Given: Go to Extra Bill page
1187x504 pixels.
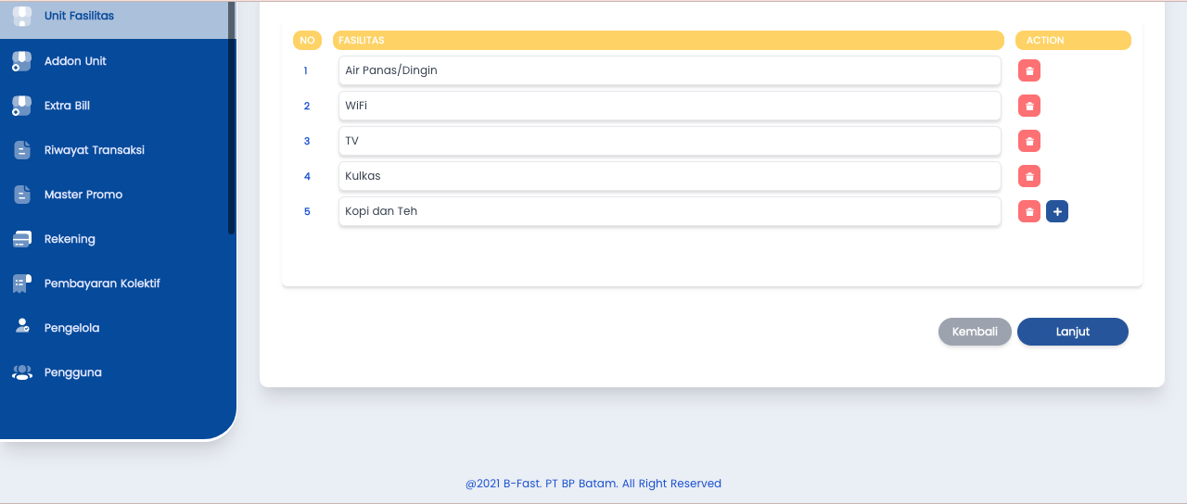Looking at the screenshot, I should click(x=67, y=106).
